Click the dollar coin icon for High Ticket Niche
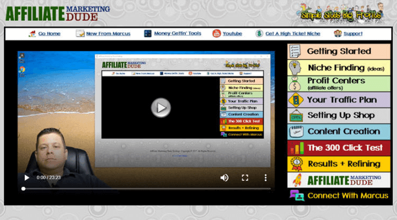This screenshot has height=220, width=397. point(259,34)
